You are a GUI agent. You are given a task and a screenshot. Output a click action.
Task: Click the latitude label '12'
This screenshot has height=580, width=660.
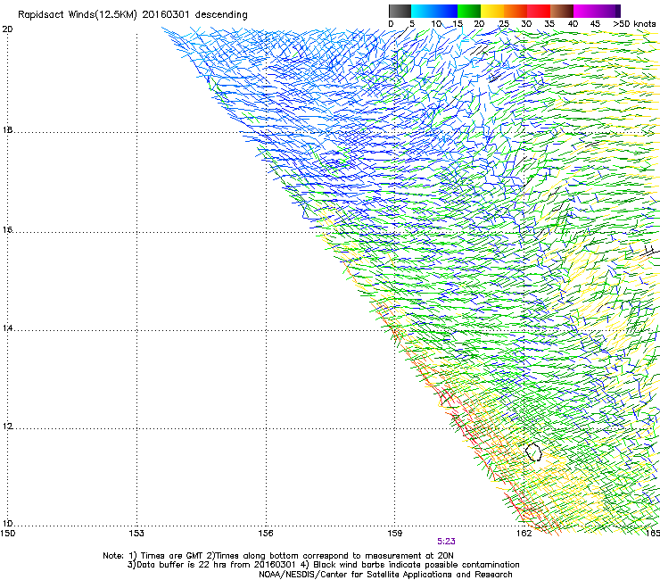pyautogui.click(x=7, y=427)
